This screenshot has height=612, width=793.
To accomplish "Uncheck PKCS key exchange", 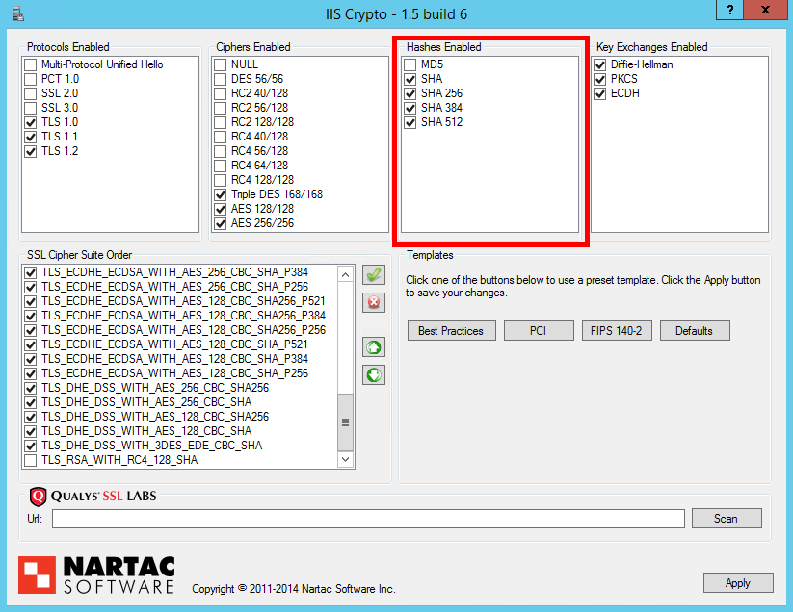I will pos(599,79).
